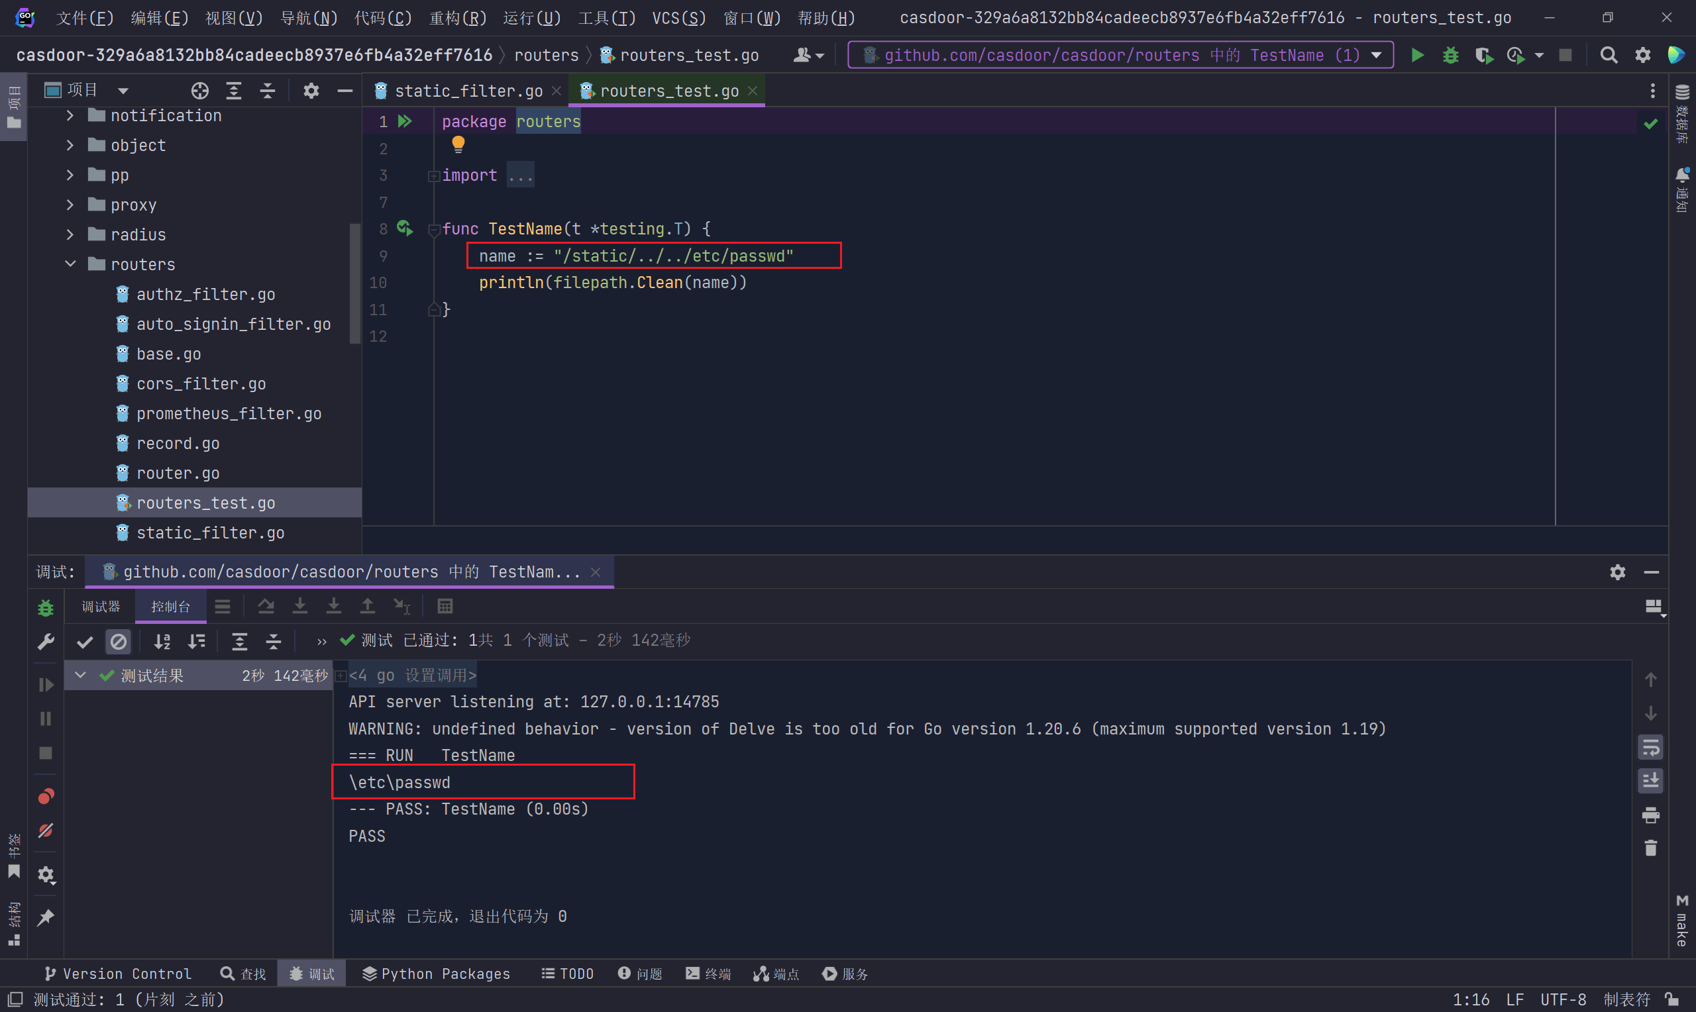
Task: Close the routers_test.go editor tab
Action: point(753,91)
